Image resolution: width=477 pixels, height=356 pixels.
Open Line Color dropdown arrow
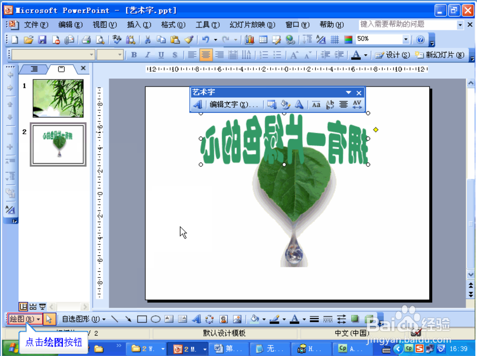point(284,319)
